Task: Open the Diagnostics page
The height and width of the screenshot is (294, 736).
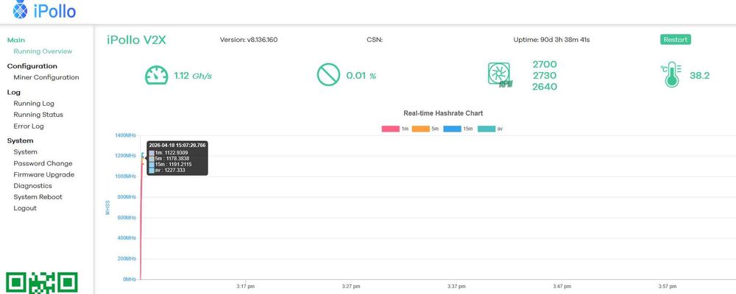Action: click(32, 186)
